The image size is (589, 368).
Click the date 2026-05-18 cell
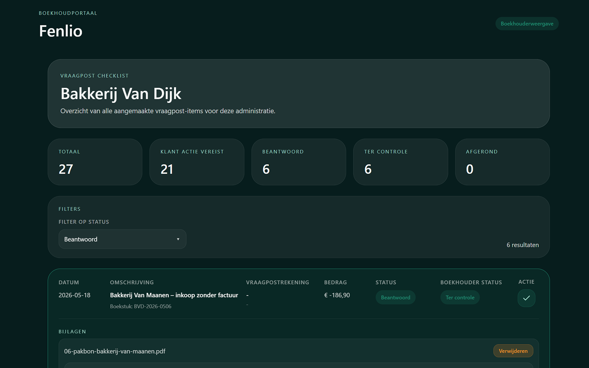(x=74, y=295)
